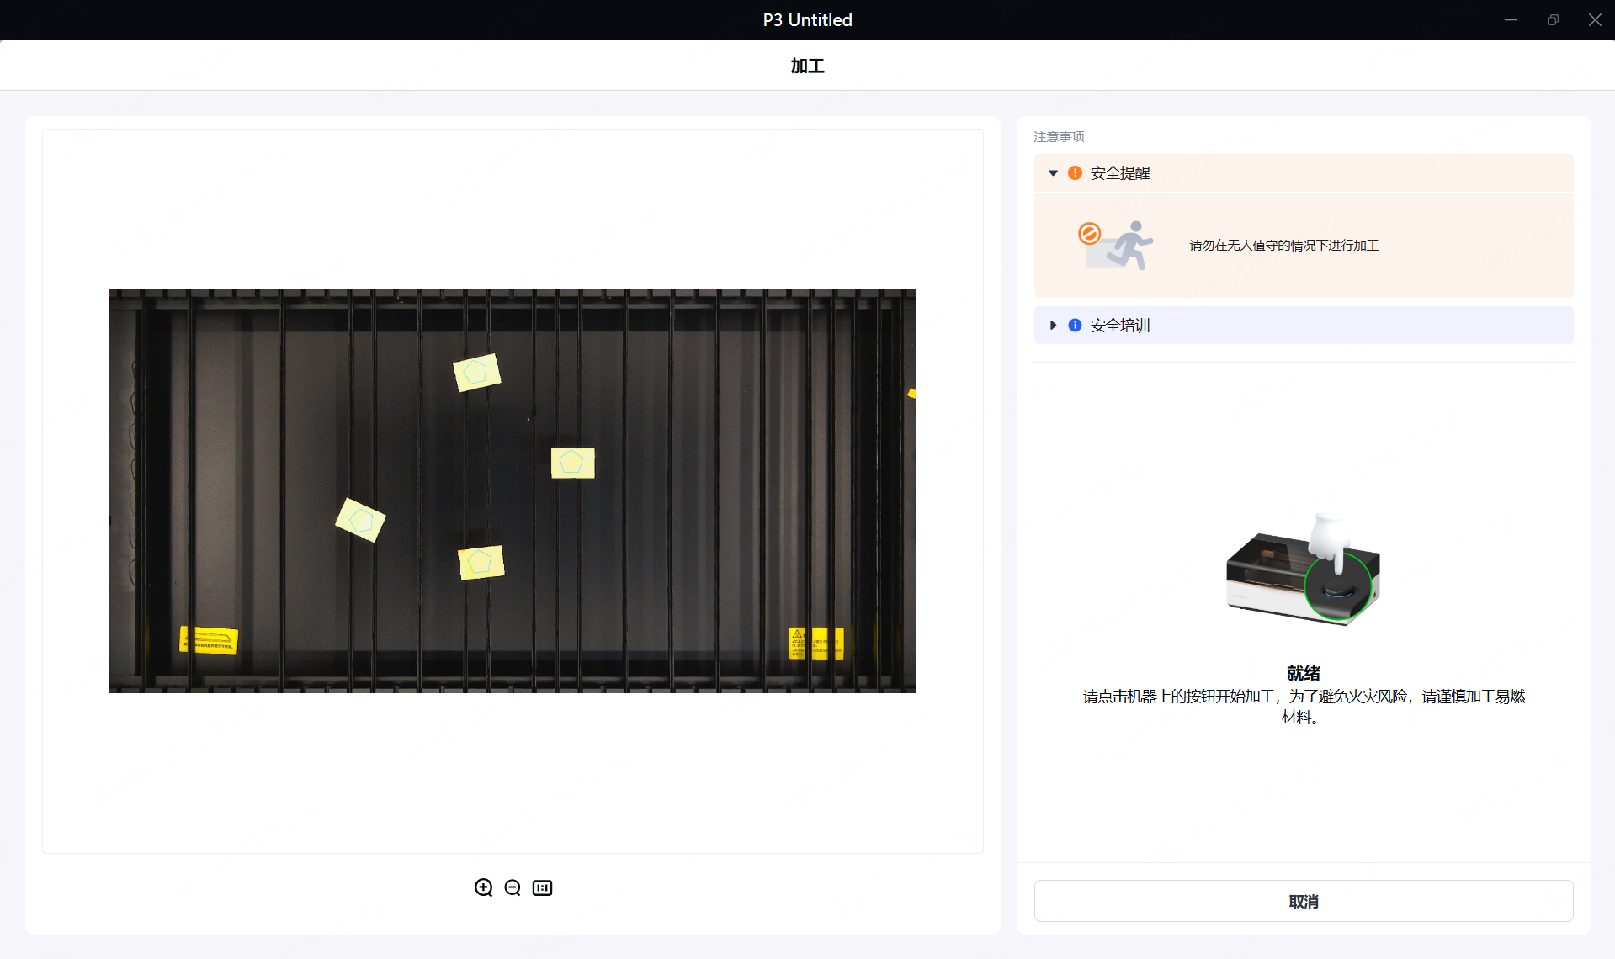Image resolution: width=1615 pixels, height=959 pixels.
Task: Click the 就绪 status text
Action: click(x=1303, y=672)
